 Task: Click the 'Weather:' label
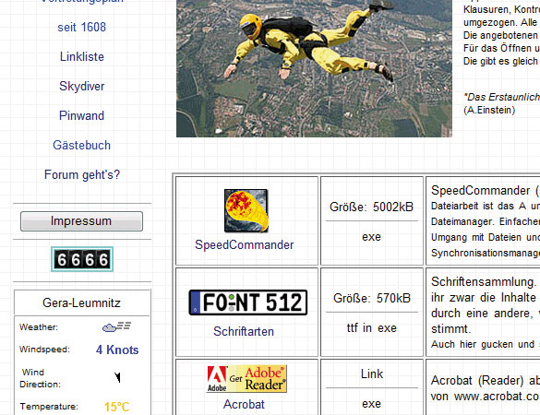(39, 327)
